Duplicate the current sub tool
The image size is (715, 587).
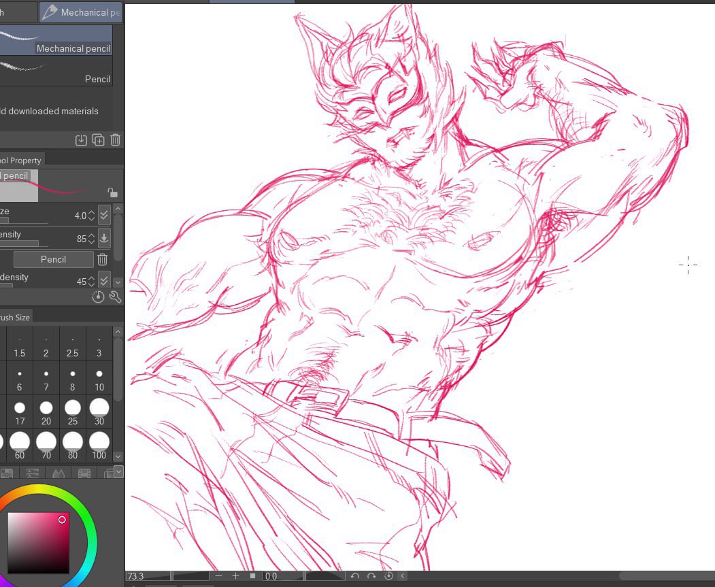point(99,140)
